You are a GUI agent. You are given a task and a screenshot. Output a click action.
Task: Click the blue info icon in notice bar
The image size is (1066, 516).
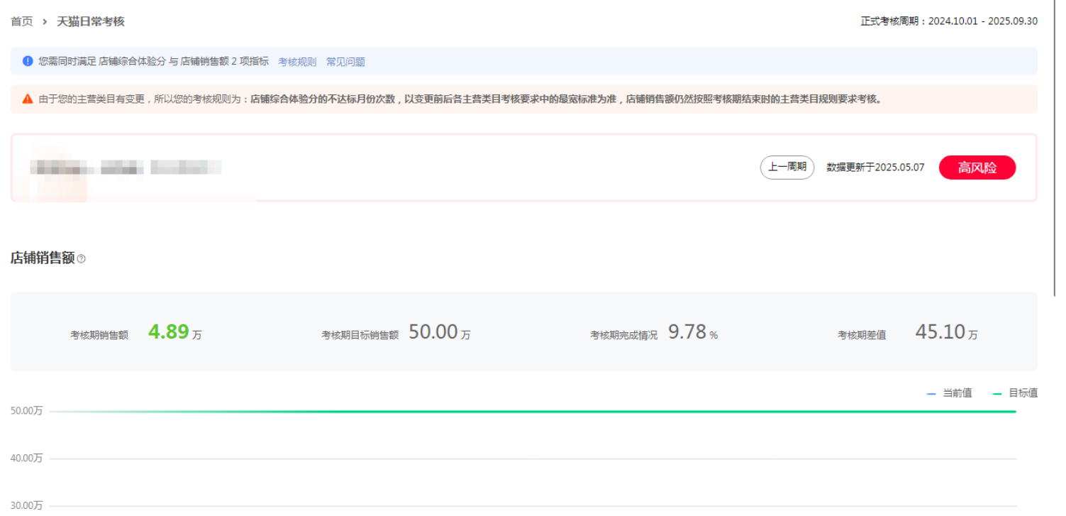pyautogui.click(x=28, y=61)
